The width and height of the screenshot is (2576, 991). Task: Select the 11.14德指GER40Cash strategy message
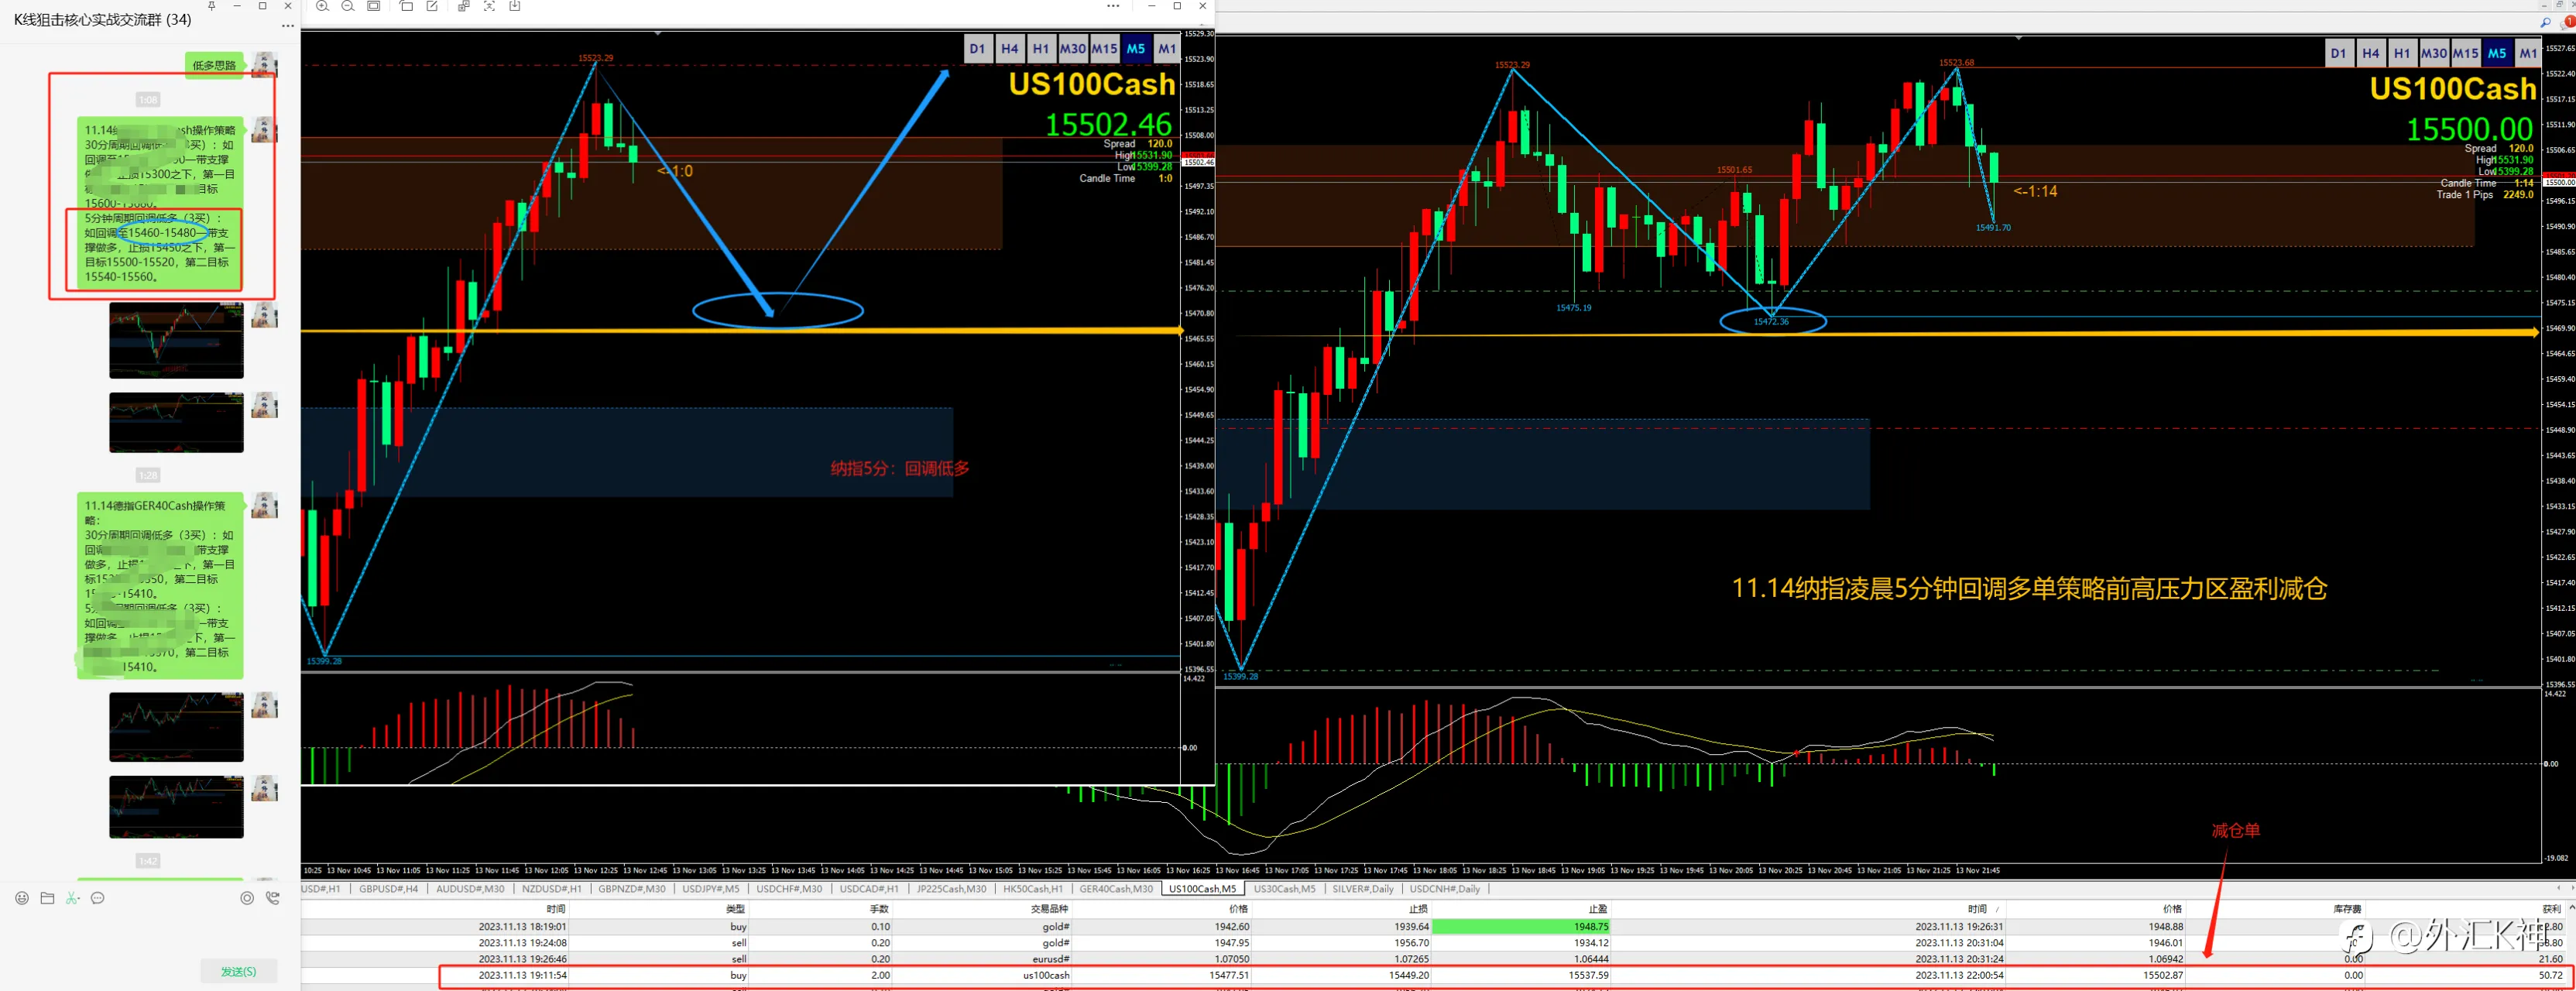click(x=160, y=586)
